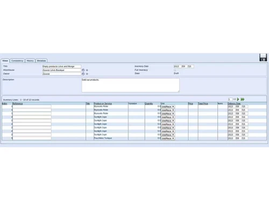Open Unit dropdown in last Sunlight Jupe row
The width and height of the screenshot is (269, 201).
point(168,135)
